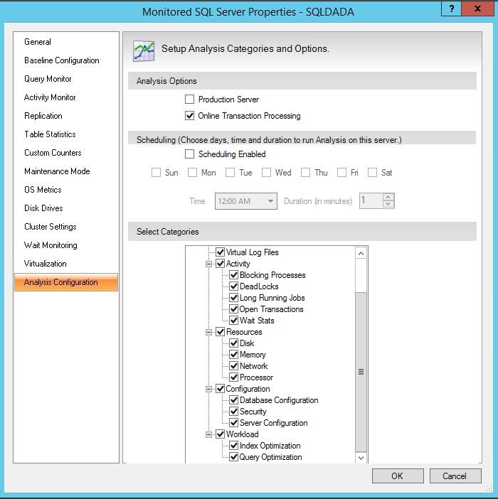498x499 pixels.
Task: Open the Time 12:00 AM dropdown
Action: pos(246,201)
